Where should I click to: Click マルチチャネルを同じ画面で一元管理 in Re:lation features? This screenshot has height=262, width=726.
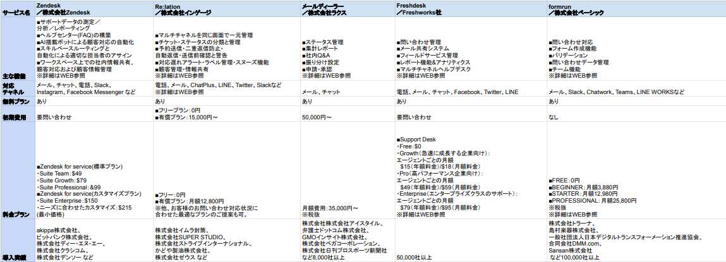(x=204, y=35)
